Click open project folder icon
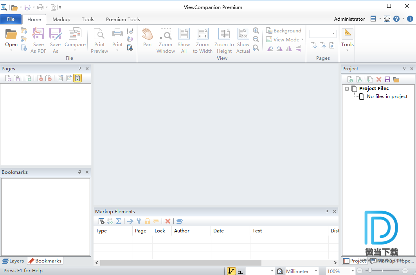The width and height of the screenshot is (416, 275). coord(396,79)
